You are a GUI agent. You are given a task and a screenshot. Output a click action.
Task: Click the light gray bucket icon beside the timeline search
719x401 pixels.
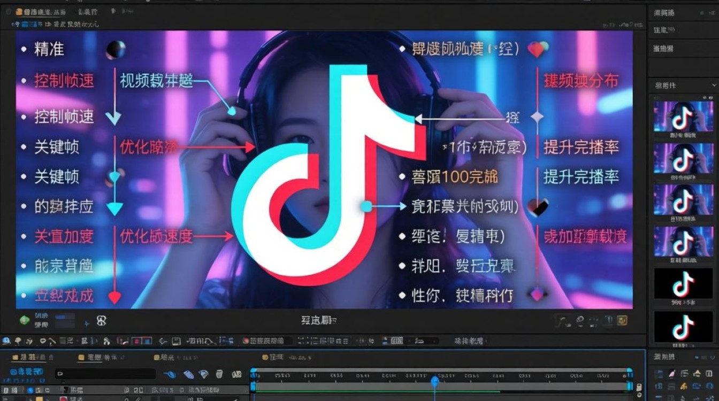219,374
